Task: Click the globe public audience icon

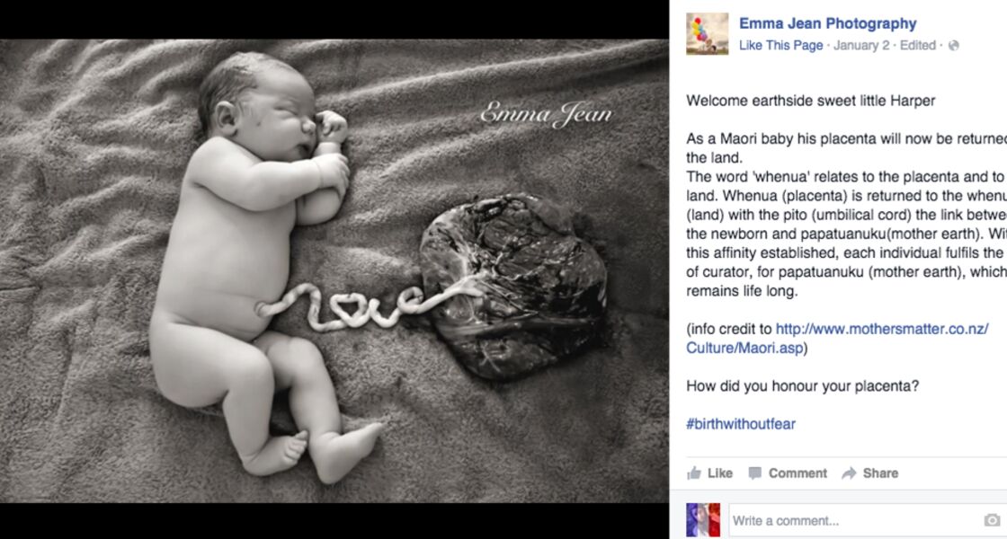Action: 954,46
